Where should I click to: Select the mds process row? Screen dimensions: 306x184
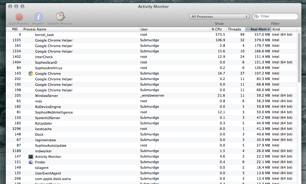pos(151,101)
